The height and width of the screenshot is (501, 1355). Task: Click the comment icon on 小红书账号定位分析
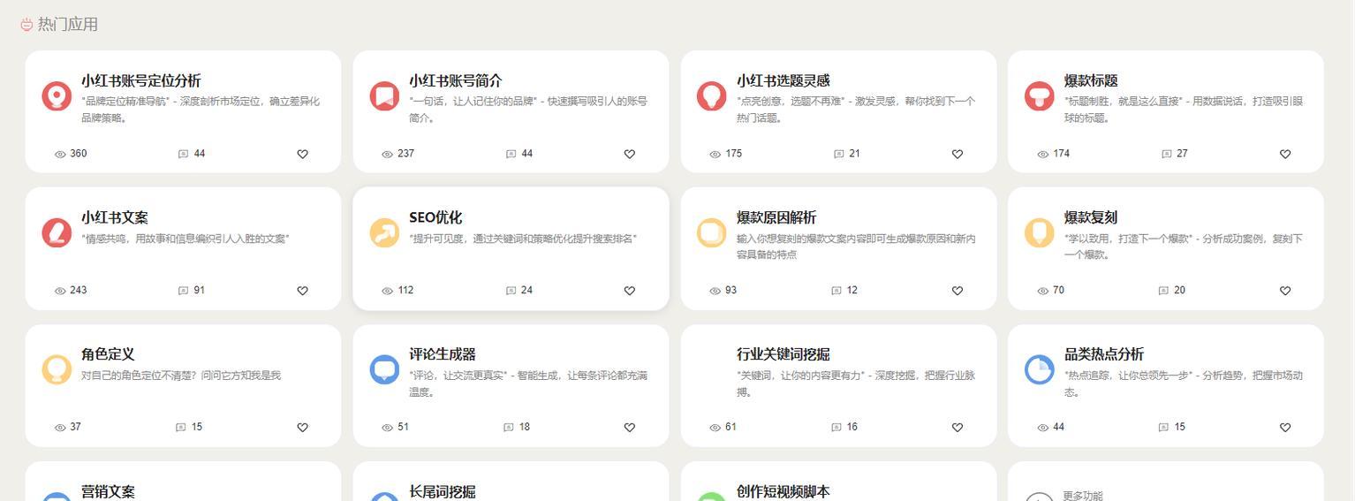[x=184, y=154]
